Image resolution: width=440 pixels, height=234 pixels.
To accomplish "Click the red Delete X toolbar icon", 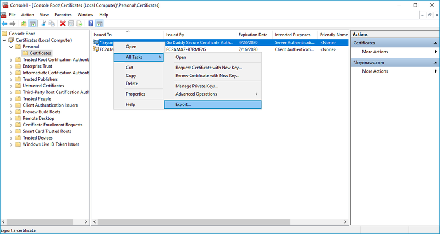I will coord(63,24).
